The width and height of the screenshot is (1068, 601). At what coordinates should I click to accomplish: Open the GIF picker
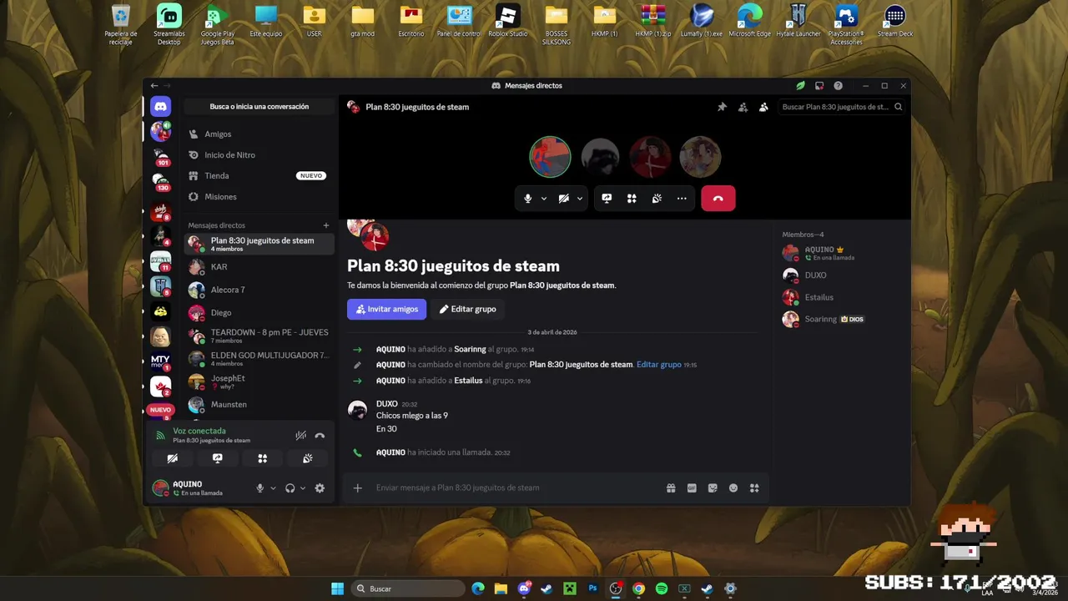point(692,487)
